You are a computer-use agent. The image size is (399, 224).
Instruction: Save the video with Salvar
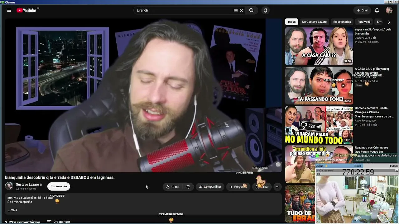[x=262, y=187]
